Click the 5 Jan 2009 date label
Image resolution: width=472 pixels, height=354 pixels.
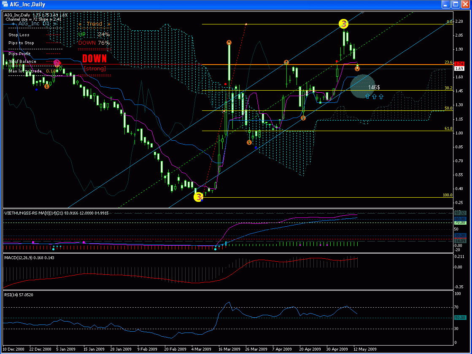tap(66, 349)
